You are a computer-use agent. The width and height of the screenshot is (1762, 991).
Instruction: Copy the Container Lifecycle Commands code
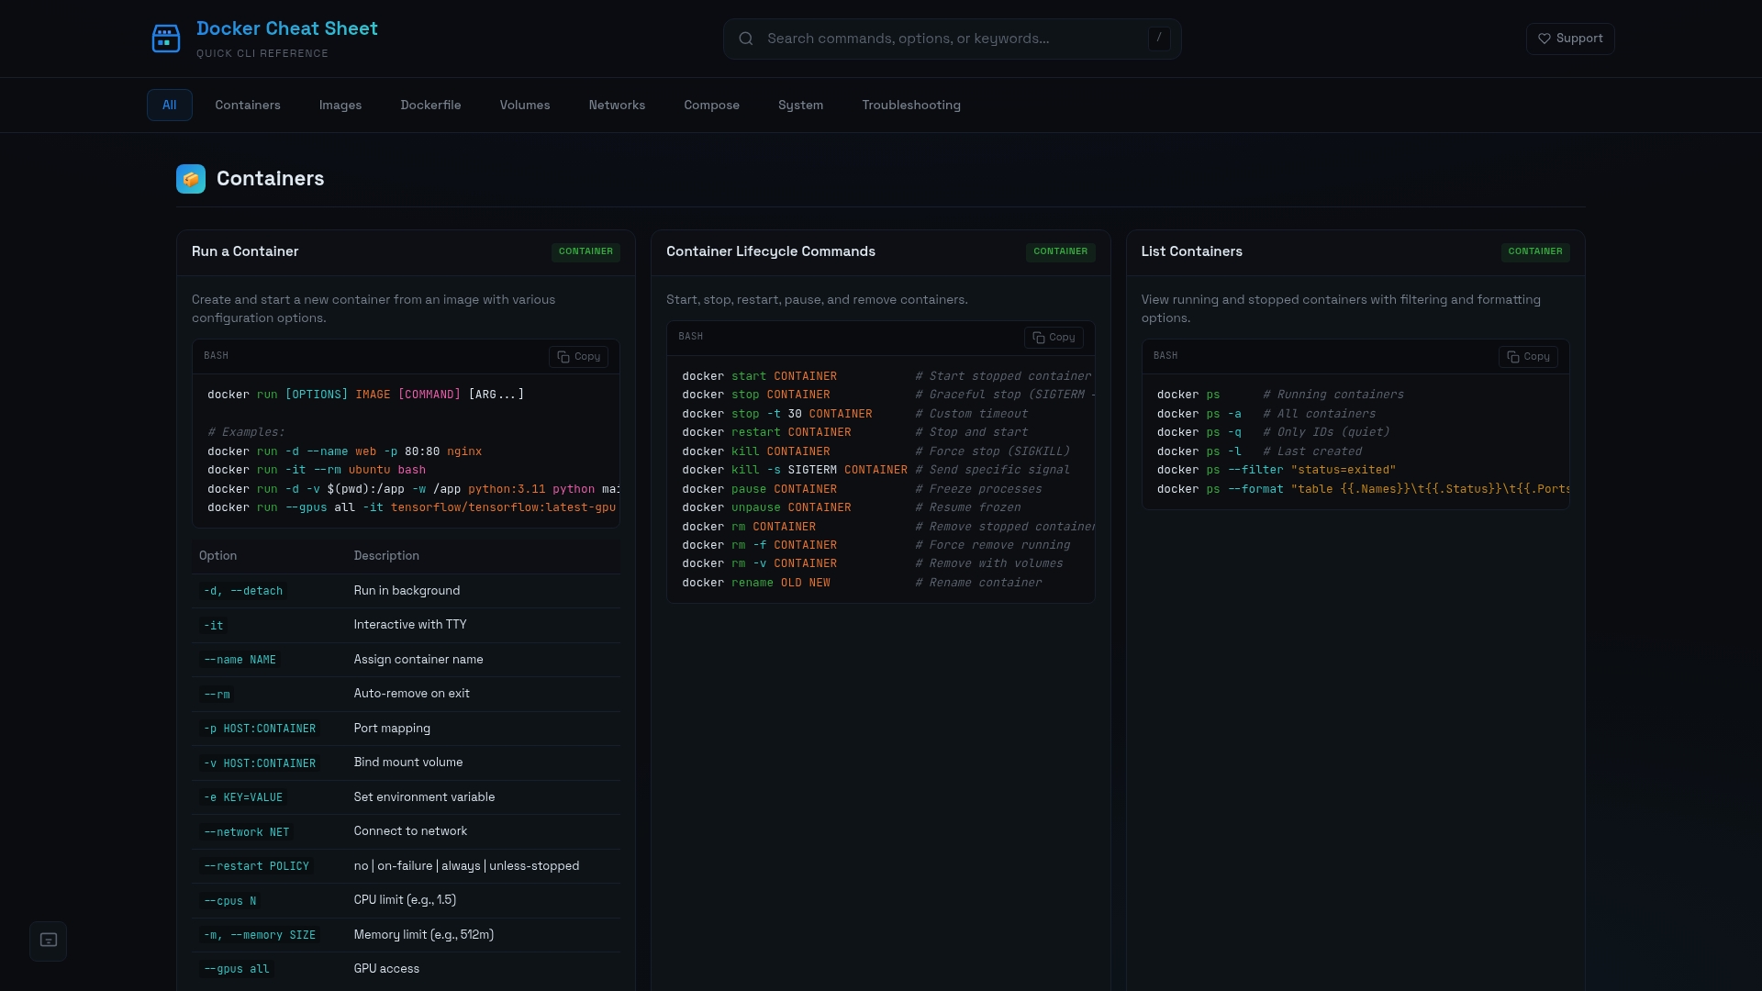tap(1054, 338)
